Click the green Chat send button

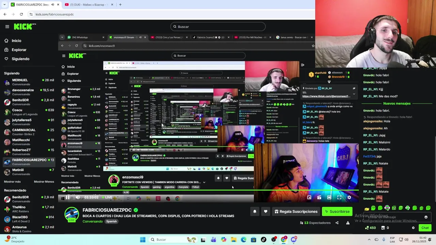(425, 228)
